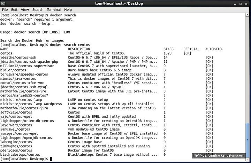Click the 1823 stars value
251x163 pixels.
(167, 53)
